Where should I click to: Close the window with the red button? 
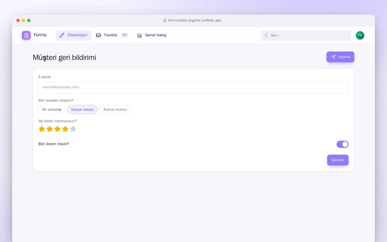18,21
